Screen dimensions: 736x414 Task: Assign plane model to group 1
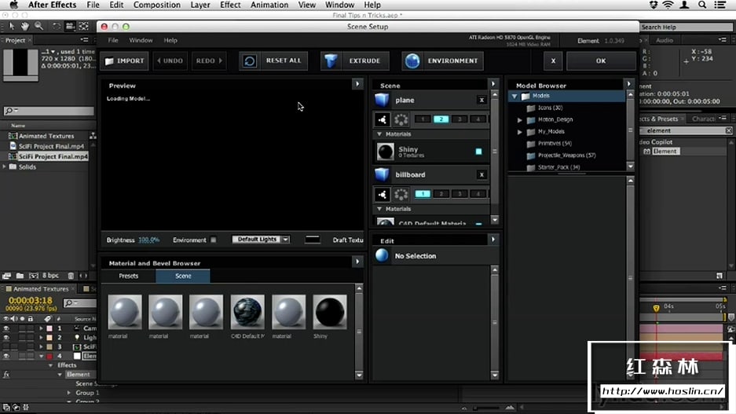[x=423, y=119]
